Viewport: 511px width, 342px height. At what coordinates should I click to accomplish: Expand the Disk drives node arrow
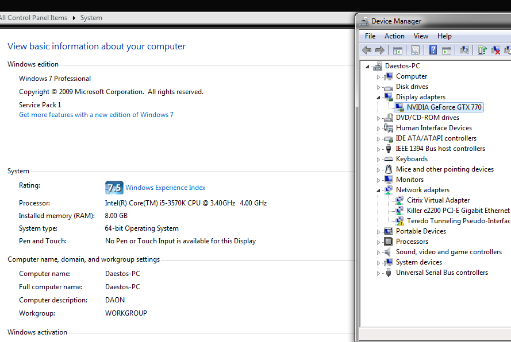[x=378, y=88]
